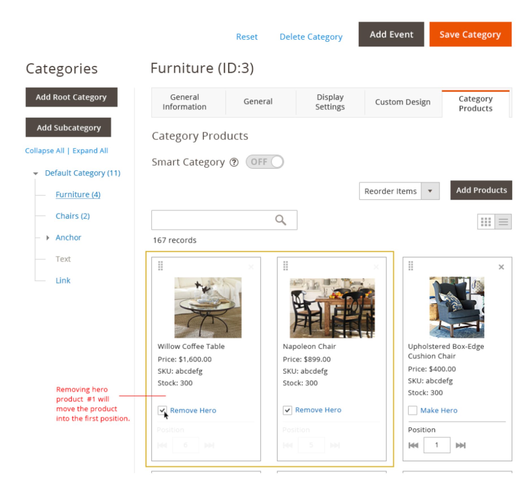The width and height of the screenshot is (521, 483).
Task: Toggle the Smart Category switch
Action: click(265, 162)
